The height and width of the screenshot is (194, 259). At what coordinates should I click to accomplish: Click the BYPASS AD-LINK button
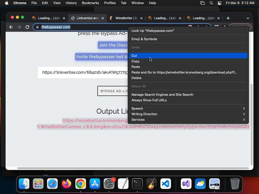pos(113,91)
